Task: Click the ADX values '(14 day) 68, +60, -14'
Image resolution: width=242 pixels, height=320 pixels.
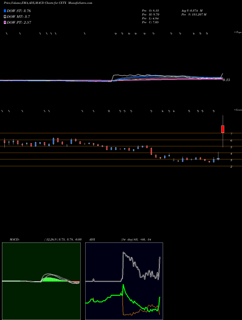Action: pyautogui.click(x=136, y=240)
